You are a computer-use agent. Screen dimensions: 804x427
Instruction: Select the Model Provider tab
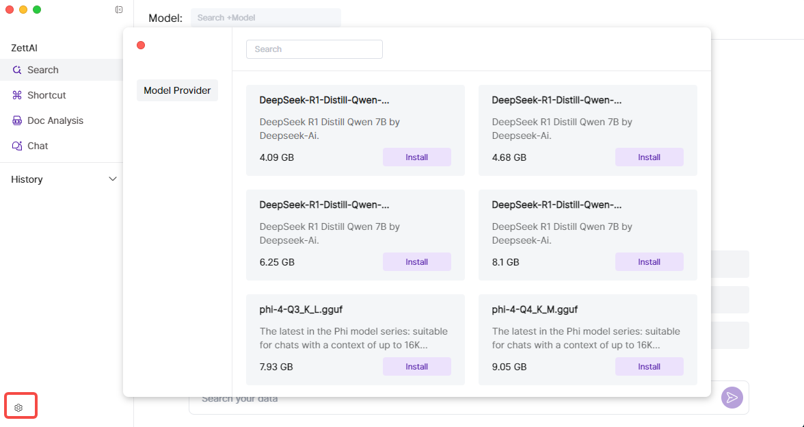click(x=178, y=90)
